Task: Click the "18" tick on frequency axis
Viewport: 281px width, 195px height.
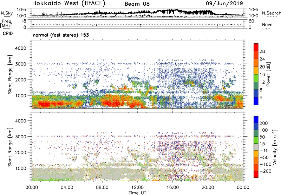Action: pos(23,21)
